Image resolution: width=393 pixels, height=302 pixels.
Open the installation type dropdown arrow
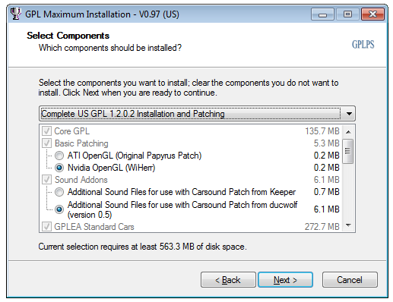point(349,114)
